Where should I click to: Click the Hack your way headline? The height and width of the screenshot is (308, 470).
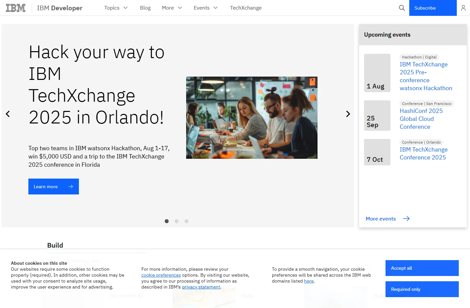coord(97,85)
